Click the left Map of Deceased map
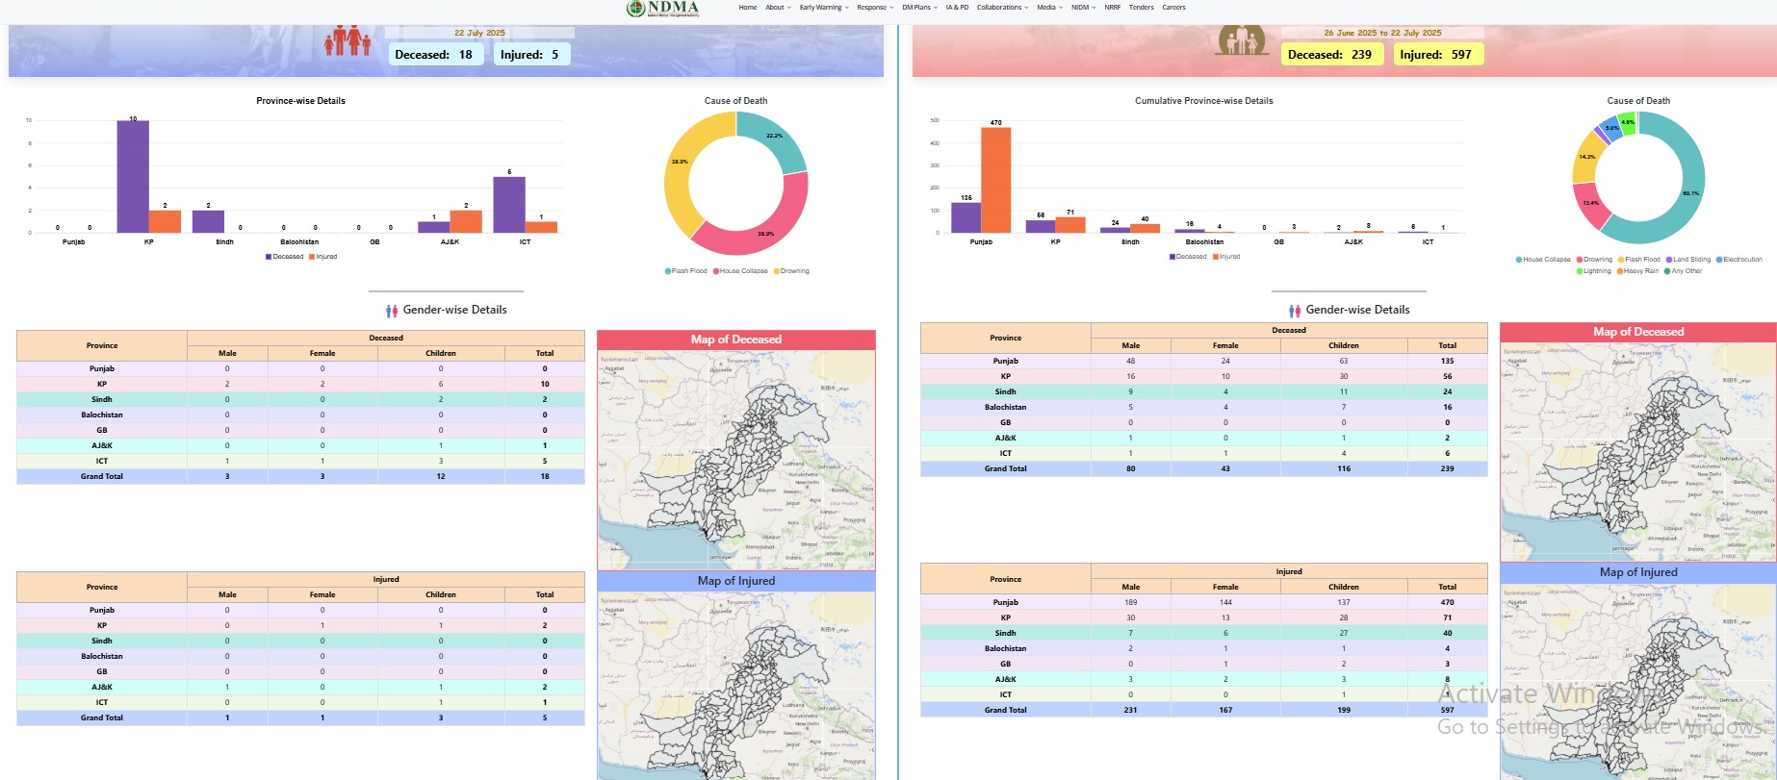The image size is (1777, 780). pos(735,460)
